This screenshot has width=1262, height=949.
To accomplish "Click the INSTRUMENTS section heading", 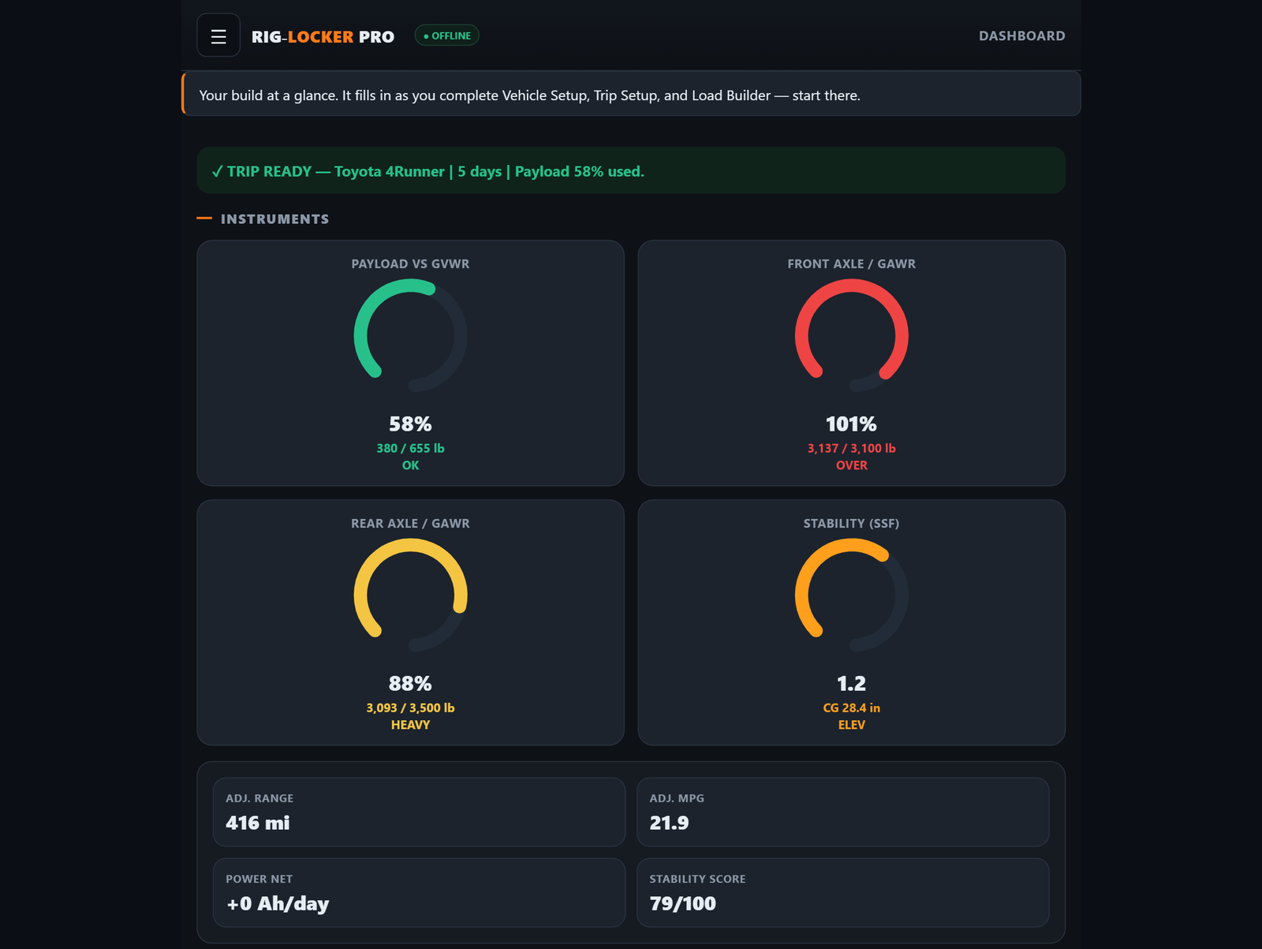I will tap(274, 219).
